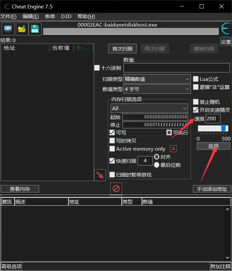Click the save floppy disk icon
This screenshot has width=232, height=271.
[x=35, y=29]
